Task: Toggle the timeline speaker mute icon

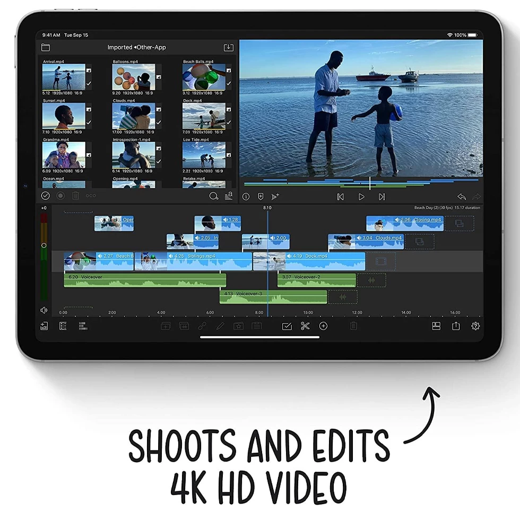Action: [44, 310]
